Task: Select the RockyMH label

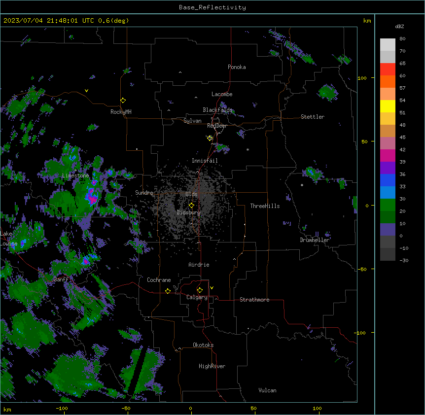Action: [121, 112]
